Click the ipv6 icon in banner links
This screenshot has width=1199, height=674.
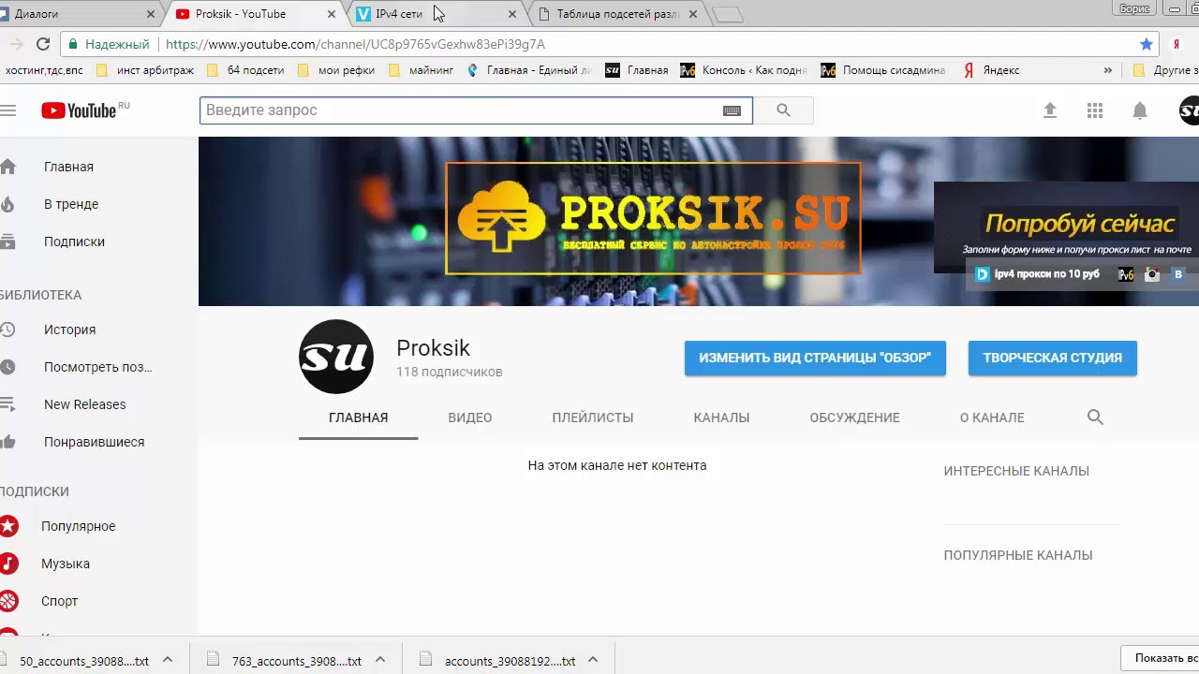[1126, 274]
